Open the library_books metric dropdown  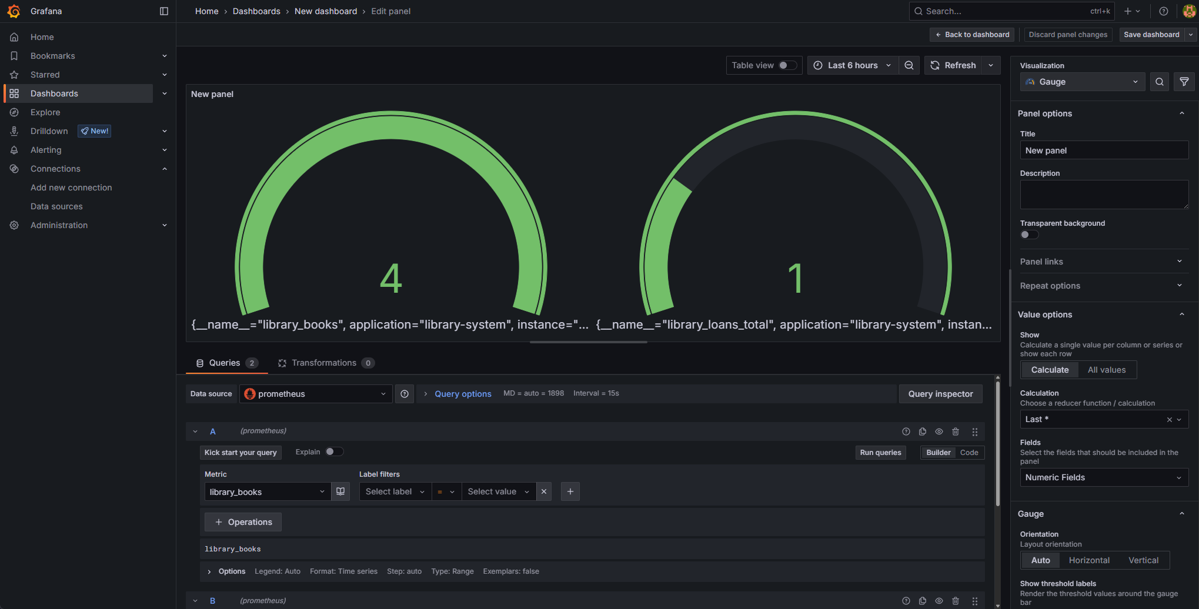tap(267, 491)
